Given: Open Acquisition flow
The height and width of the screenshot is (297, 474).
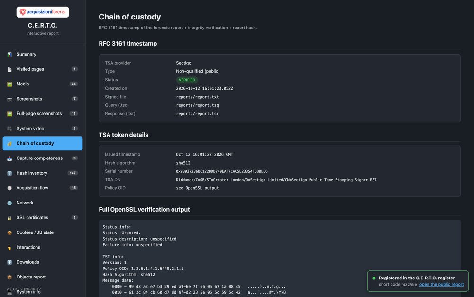Looking at the screenshot, I should [43, 187].
